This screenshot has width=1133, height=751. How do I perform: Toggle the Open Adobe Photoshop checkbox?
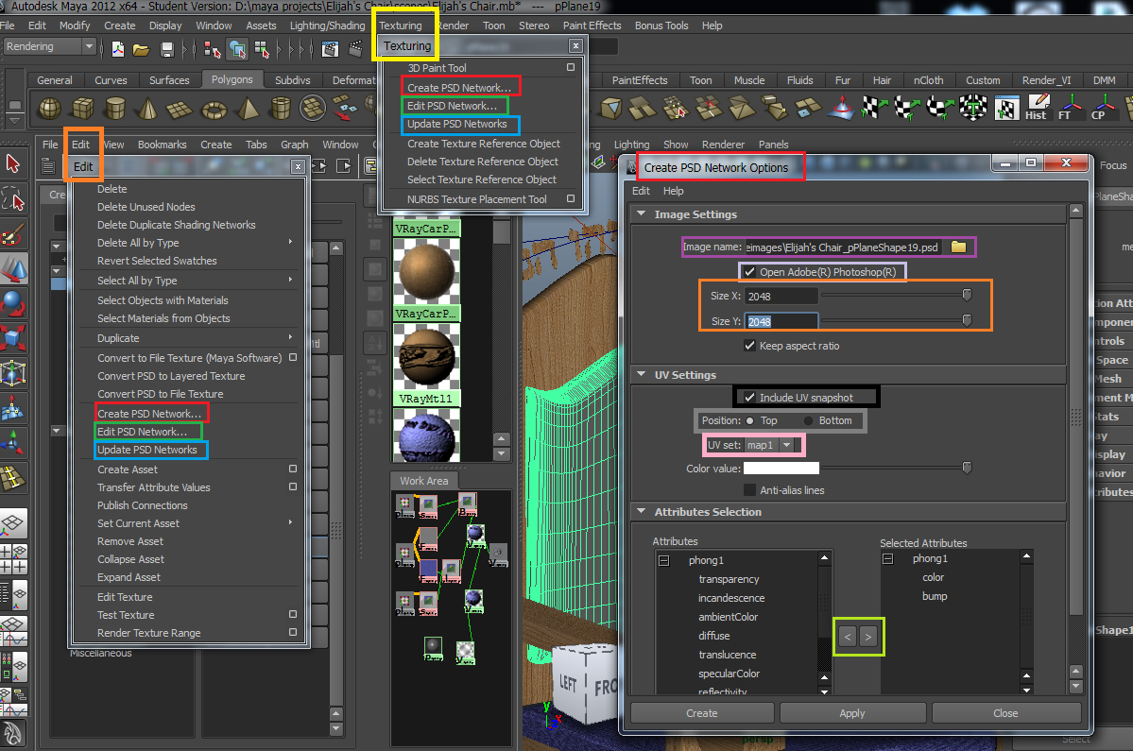click(750, 272)
